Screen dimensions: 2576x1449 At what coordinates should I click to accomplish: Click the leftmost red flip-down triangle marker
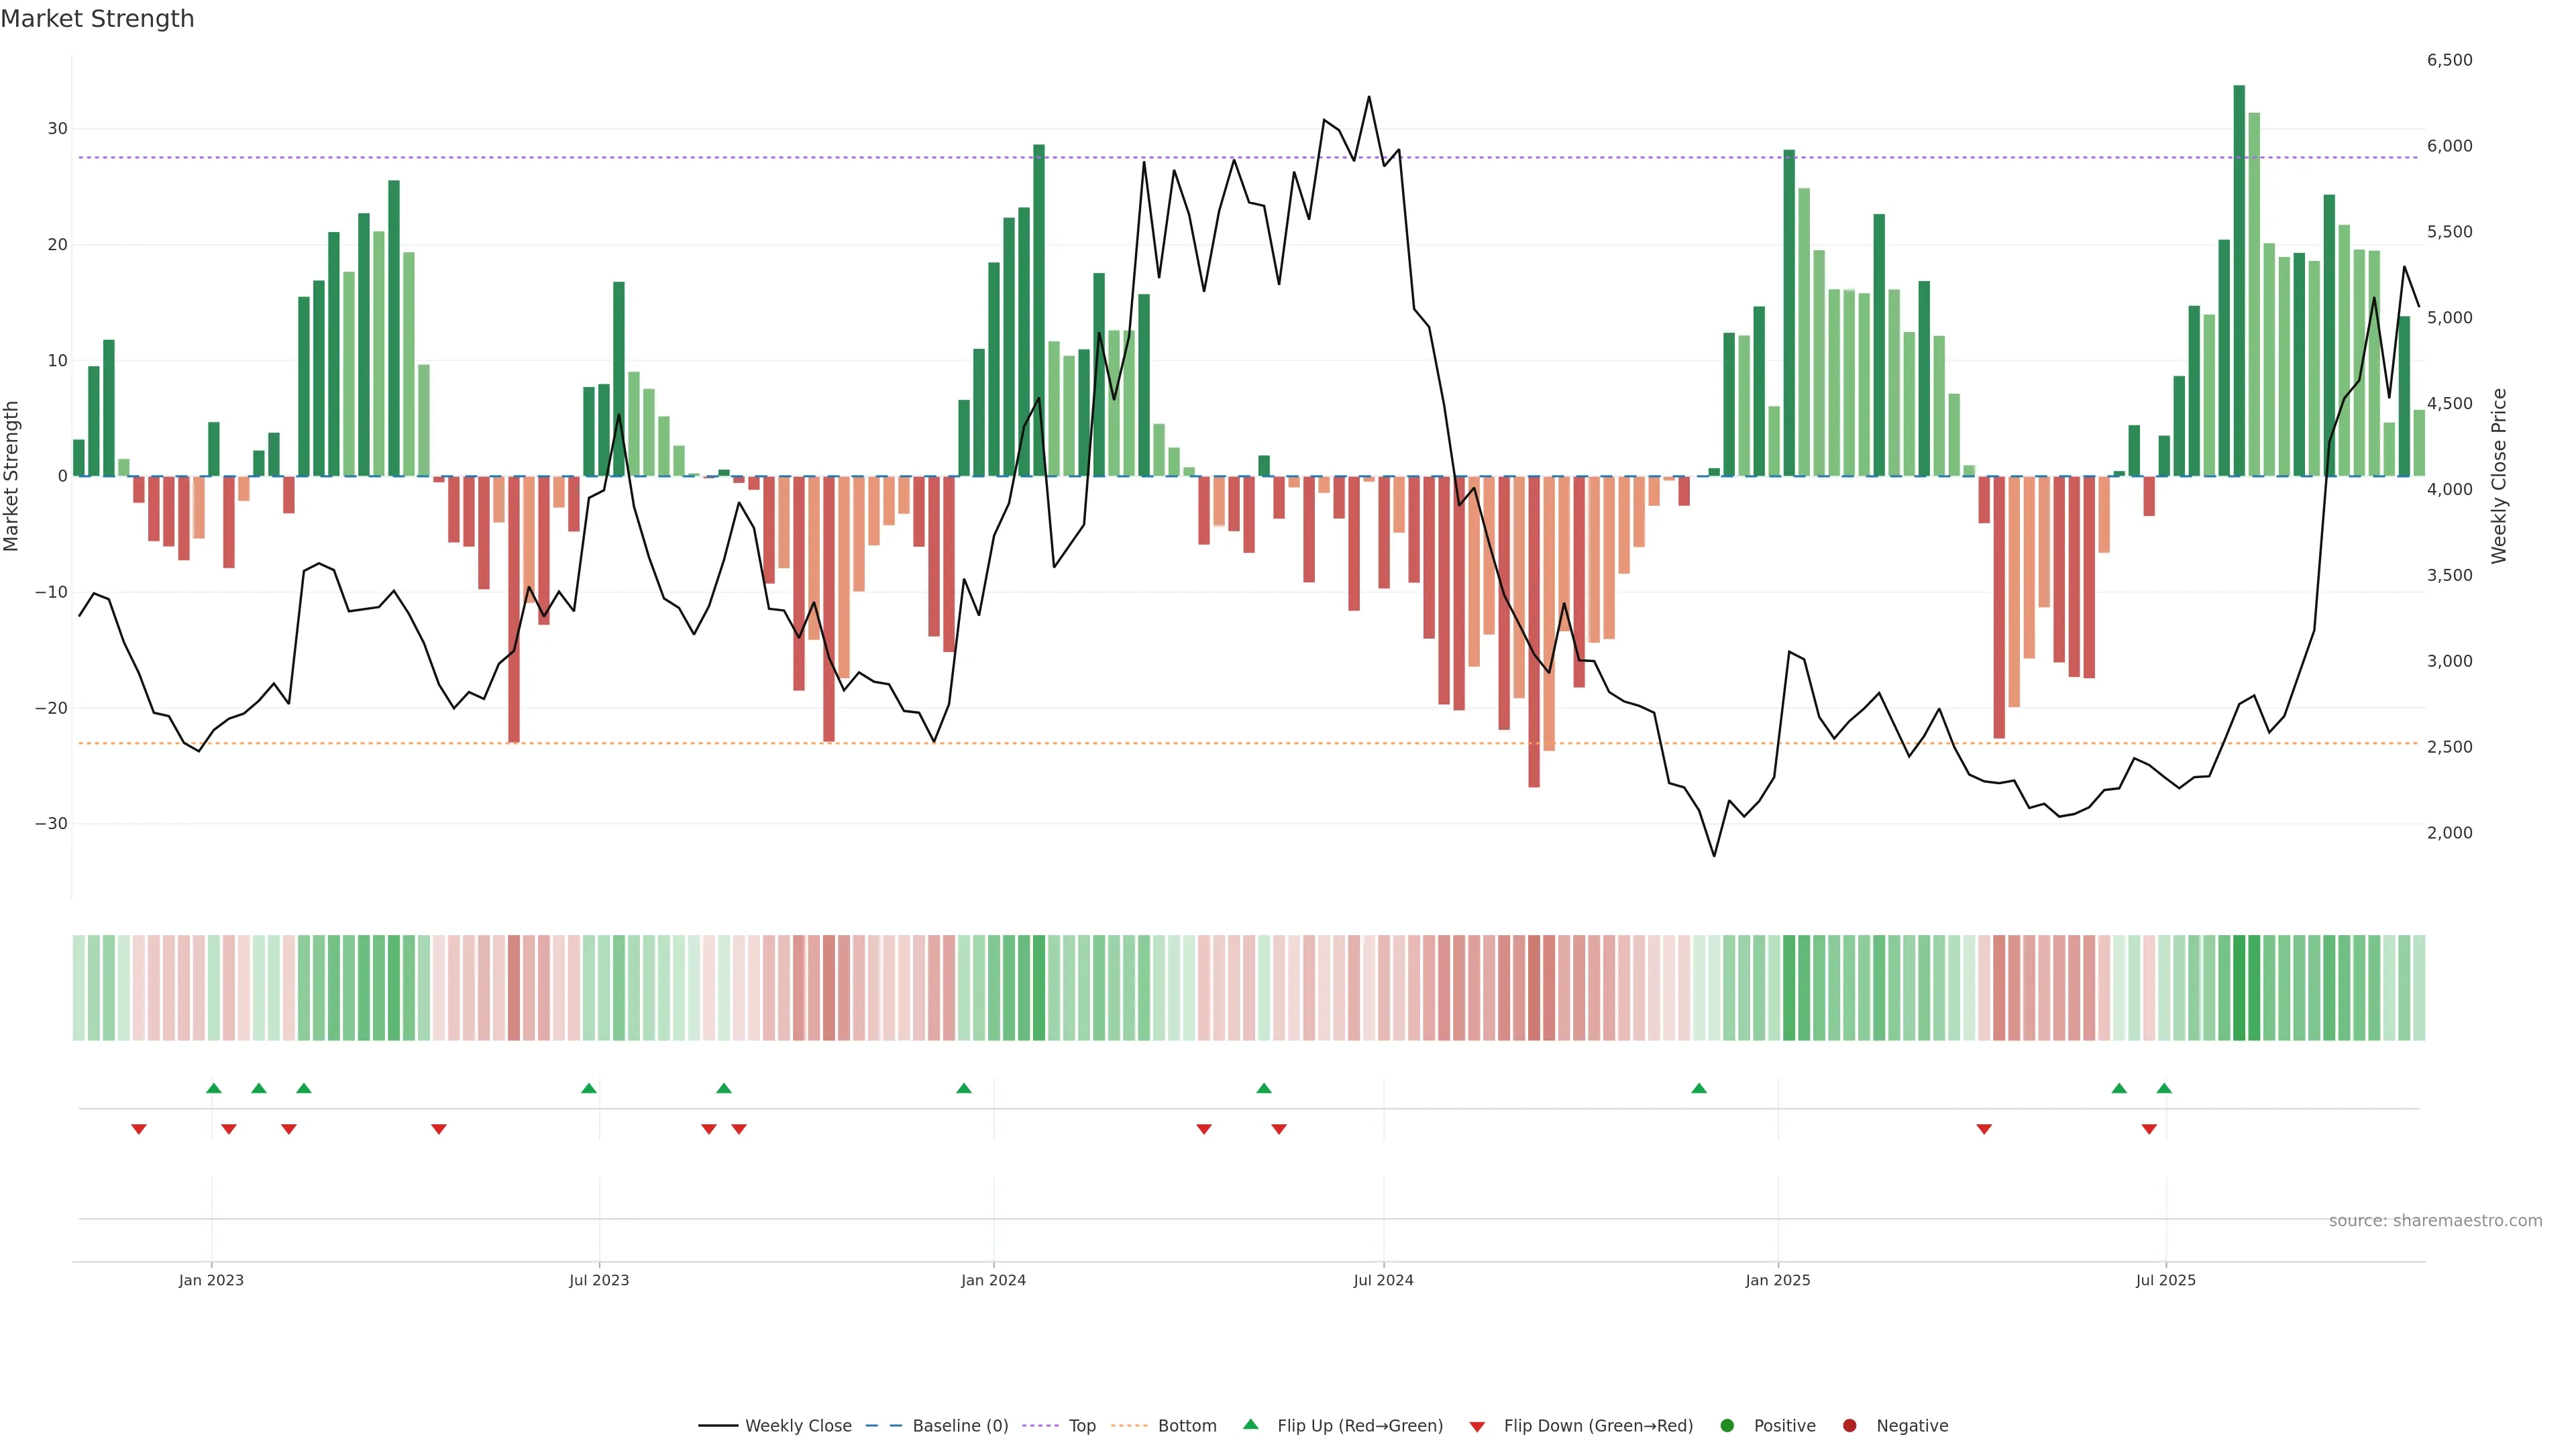[139, 1129]
